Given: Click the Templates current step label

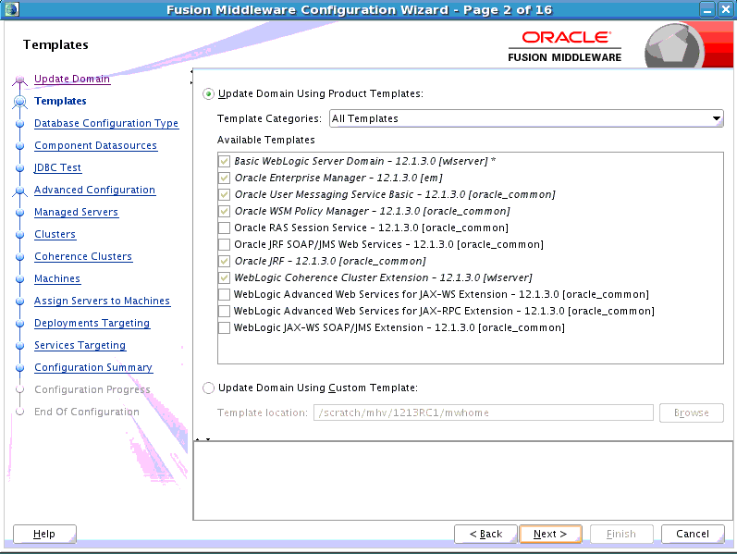Looking at the screenshot, I should [x=60, y=101].
